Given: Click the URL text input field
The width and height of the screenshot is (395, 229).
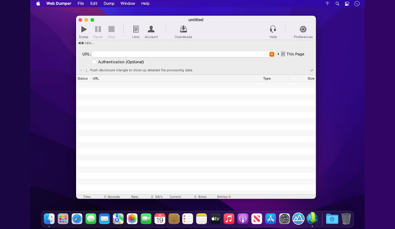Looking at the screenshot, I should coord(181,54).
